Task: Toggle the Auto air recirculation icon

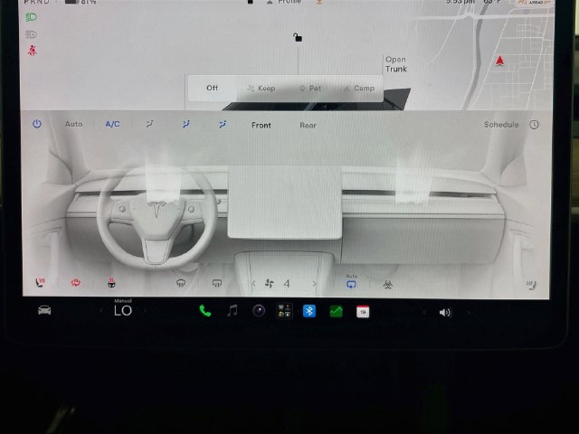Action: (x=351, y=282)
